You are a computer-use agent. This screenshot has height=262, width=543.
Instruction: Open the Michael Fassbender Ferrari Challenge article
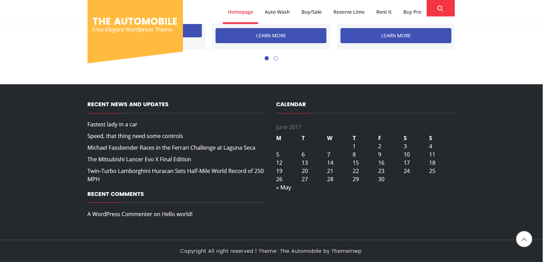pos(171,148)
